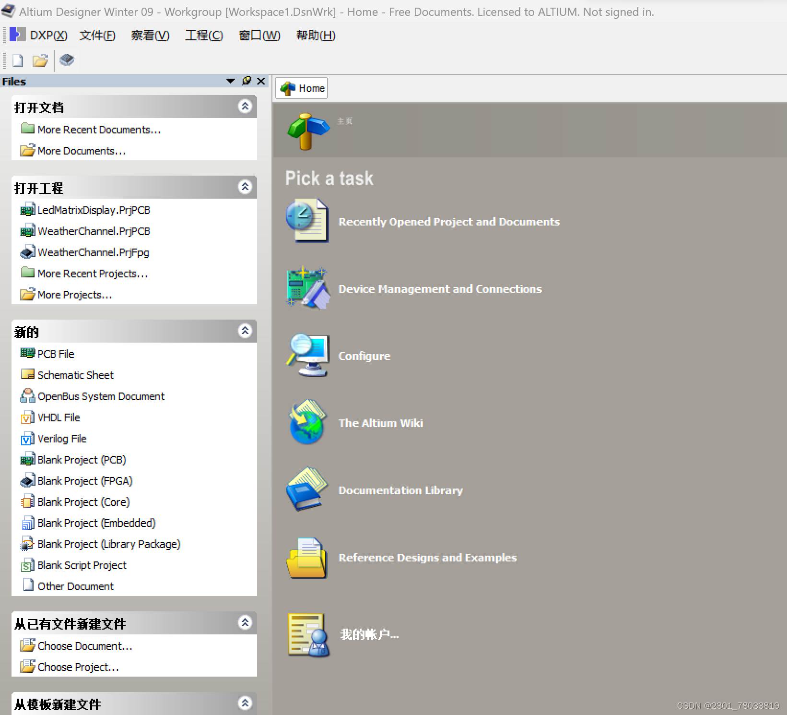Select Choose Project... option
The image size is (787, 715).
click(x=78, y=667)
